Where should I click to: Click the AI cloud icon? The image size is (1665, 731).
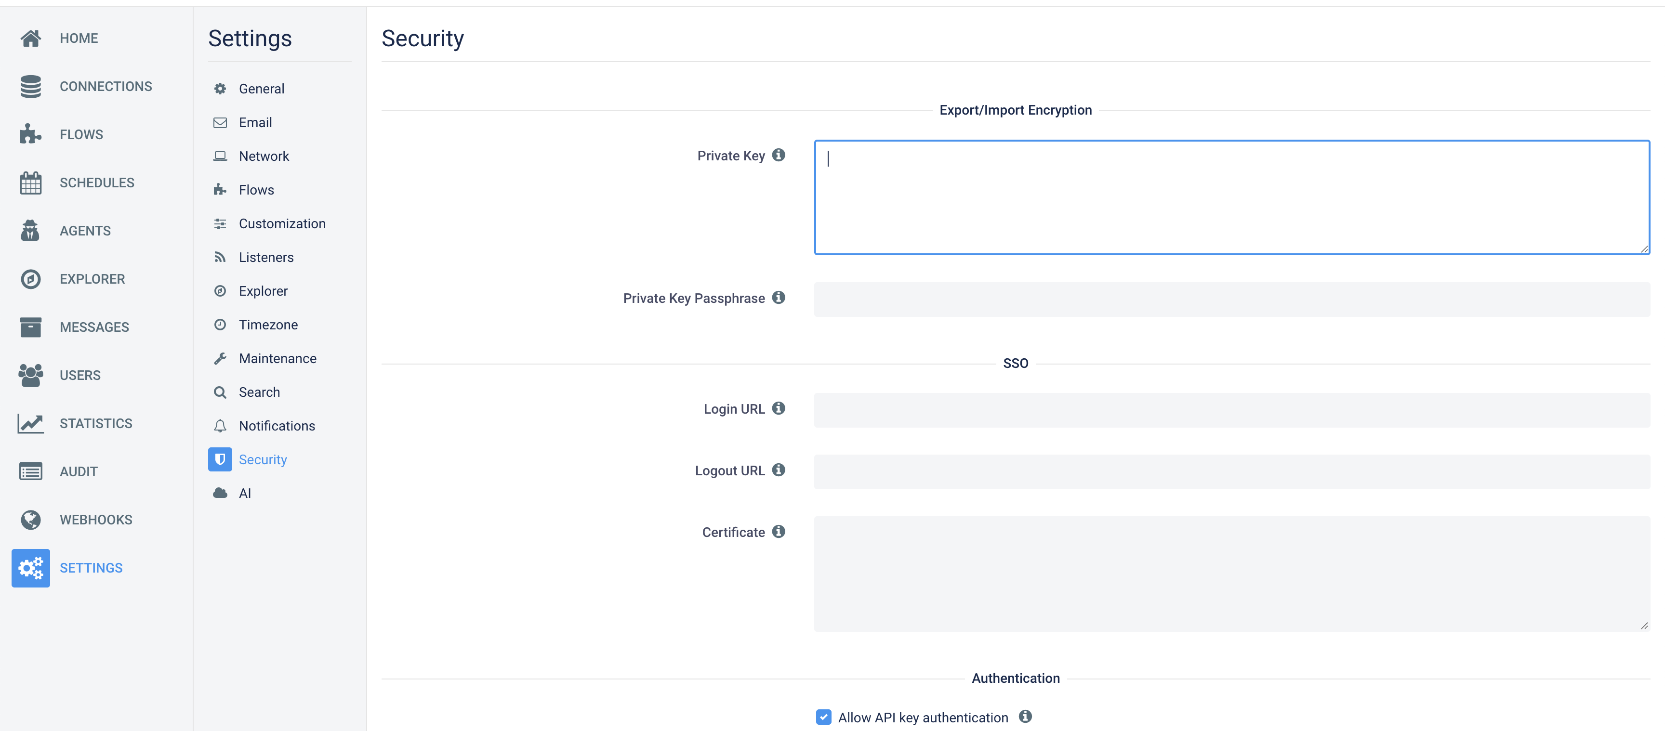220,493
